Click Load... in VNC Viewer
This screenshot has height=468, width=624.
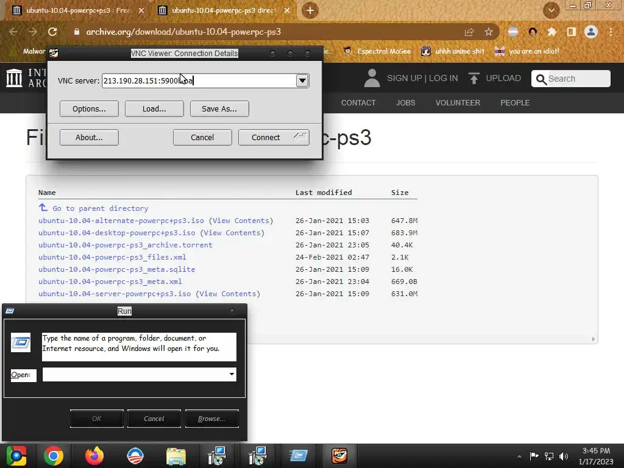point(154,108)
